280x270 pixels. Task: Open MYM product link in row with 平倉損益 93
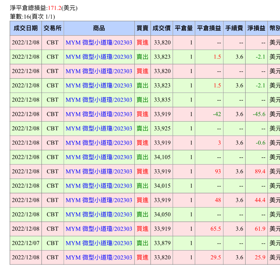pos(99,171)
